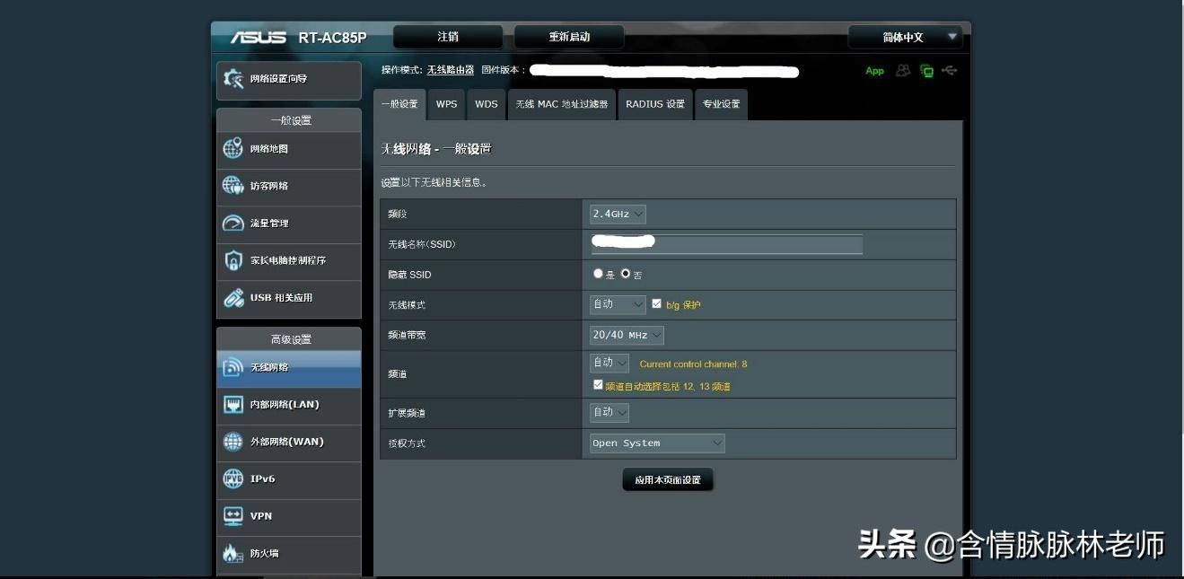Screen dimensions: 1184x579
Task: Uncheck auto channel selection including channels 12/13
Action: coord(597,385)
